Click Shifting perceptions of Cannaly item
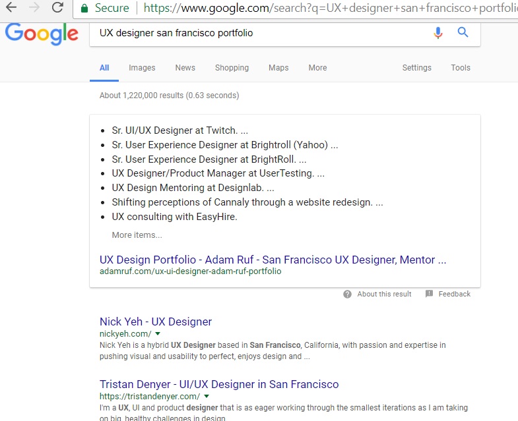This screenshot has height=421, width=518. point(247,202)
